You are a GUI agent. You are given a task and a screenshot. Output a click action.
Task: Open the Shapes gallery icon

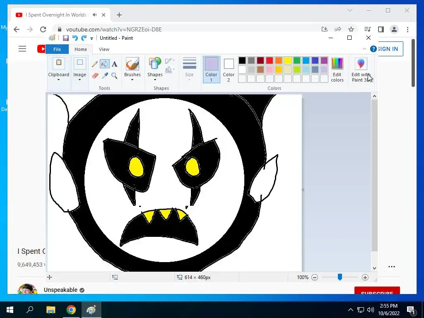[155, 64]
